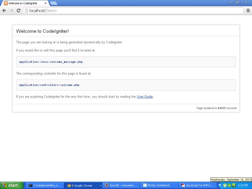
Task: Open the Chrome hamburger menu
Action: 248,10
